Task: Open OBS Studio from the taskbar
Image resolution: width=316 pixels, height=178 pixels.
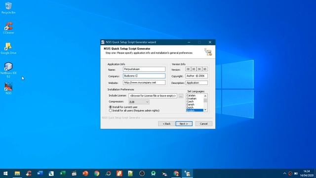Action: tap(142, 174)
